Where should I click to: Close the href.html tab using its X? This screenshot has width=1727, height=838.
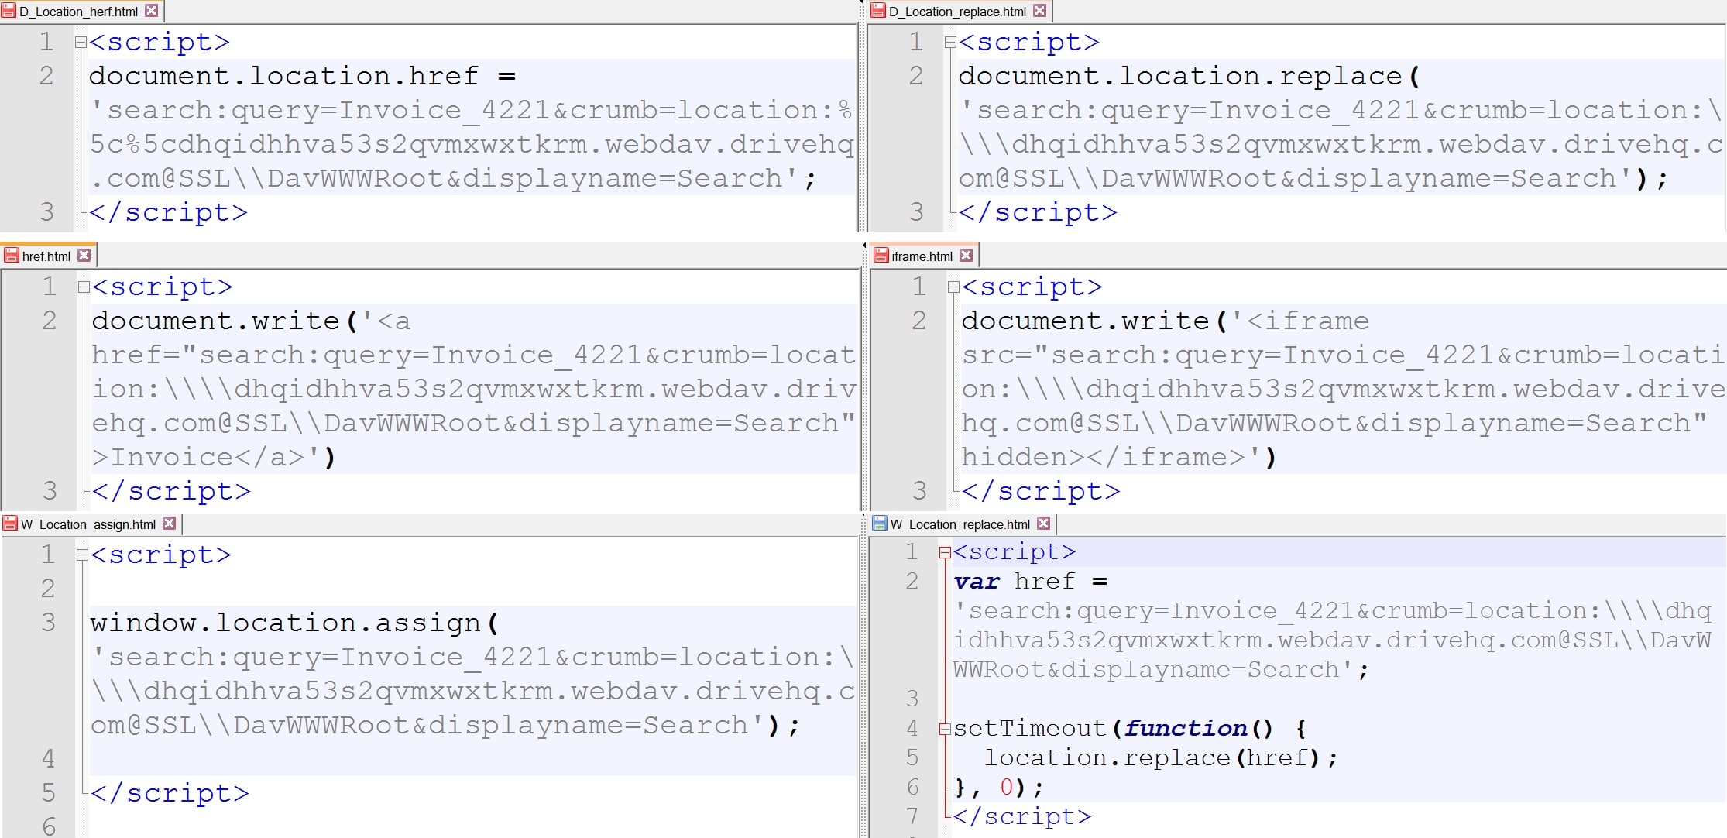pos(84,256)
